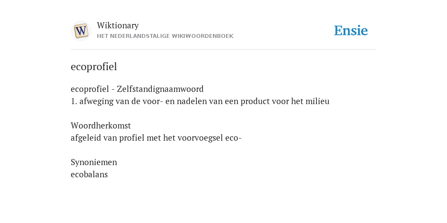Click the synonym 'ecobalans'

(89, 174)
